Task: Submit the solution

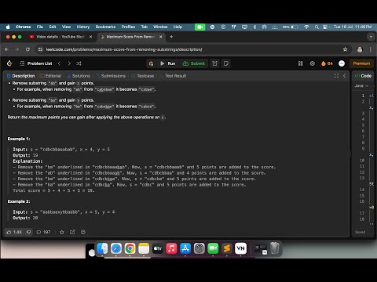Action: tap(194, 63)
